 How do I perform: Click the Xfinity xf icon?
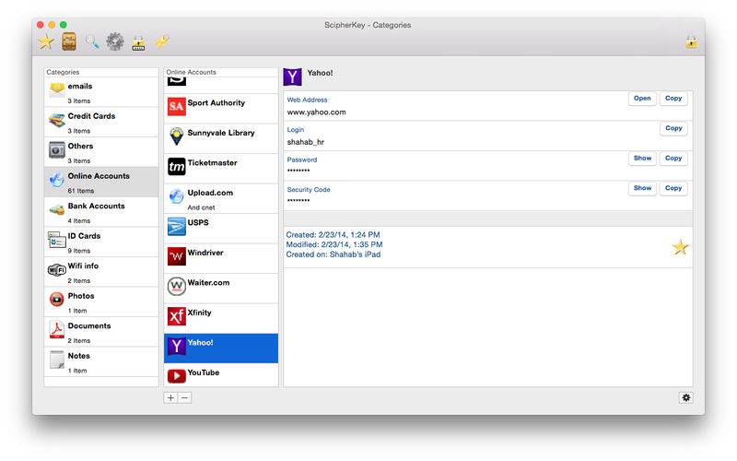pyautogui.click(x=177, y=316)
